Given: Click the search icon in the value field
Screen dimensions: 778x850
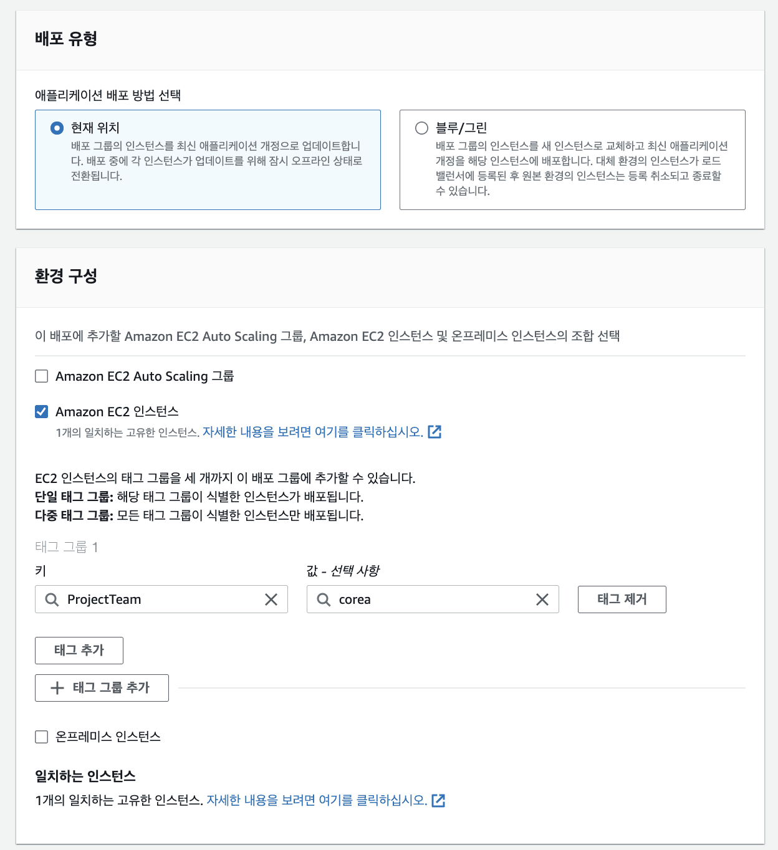Looking at the screenshot, I should (x=324, y=599).
